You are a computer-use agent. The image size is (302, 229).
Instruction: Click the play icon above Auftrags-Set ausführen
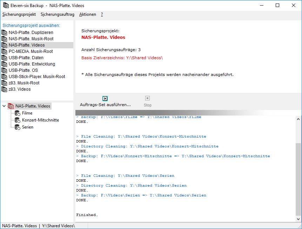pyautogui.click(x=105, y=98)
